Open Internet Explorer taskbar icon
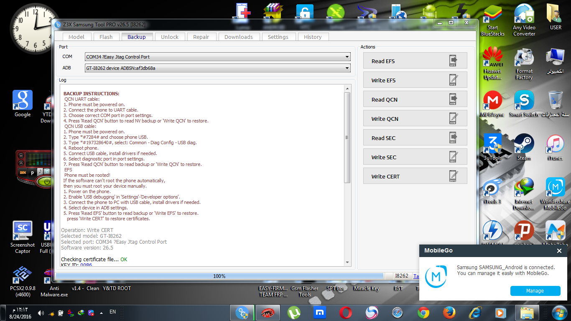The height and width of the screenshot is (321, 571). [475, 313]
